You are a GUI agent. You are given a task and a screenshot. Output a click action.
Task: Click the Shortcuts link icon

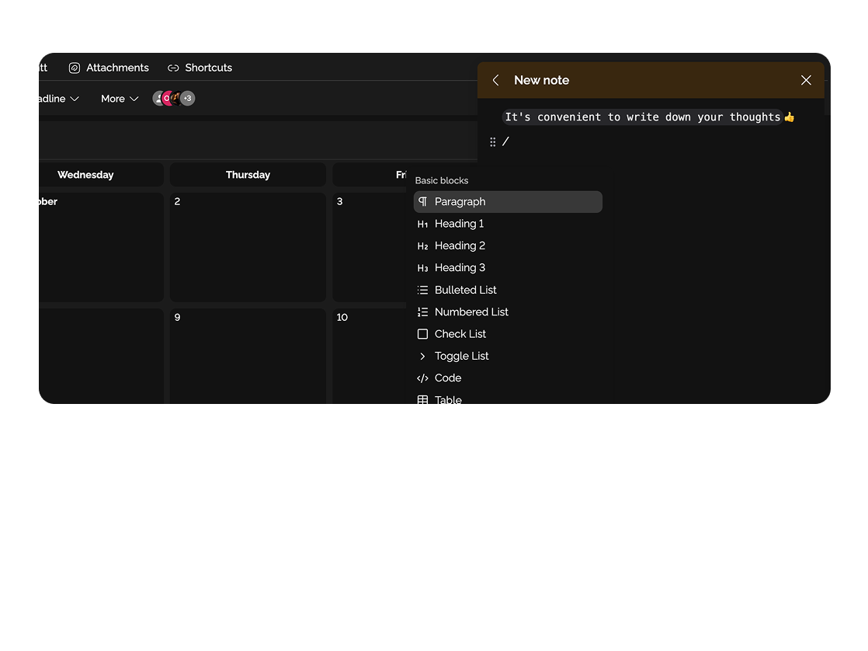[173, 68]
